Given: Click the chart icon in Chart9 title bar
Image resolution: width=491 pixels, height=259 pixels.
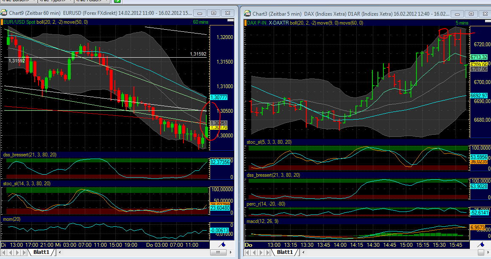Looking at the screenshot, I should click(x=4, y=13).
